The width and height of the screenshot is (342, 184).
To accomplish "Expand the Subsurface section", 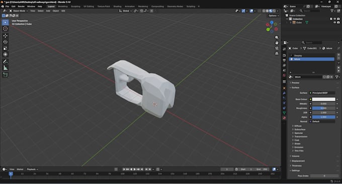I will pyautogui.click(x=300, y=129).
